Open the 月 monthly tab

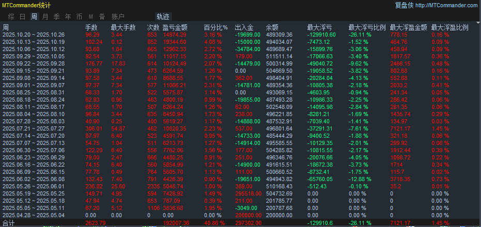pyautogui.click(x=45, y=17)
